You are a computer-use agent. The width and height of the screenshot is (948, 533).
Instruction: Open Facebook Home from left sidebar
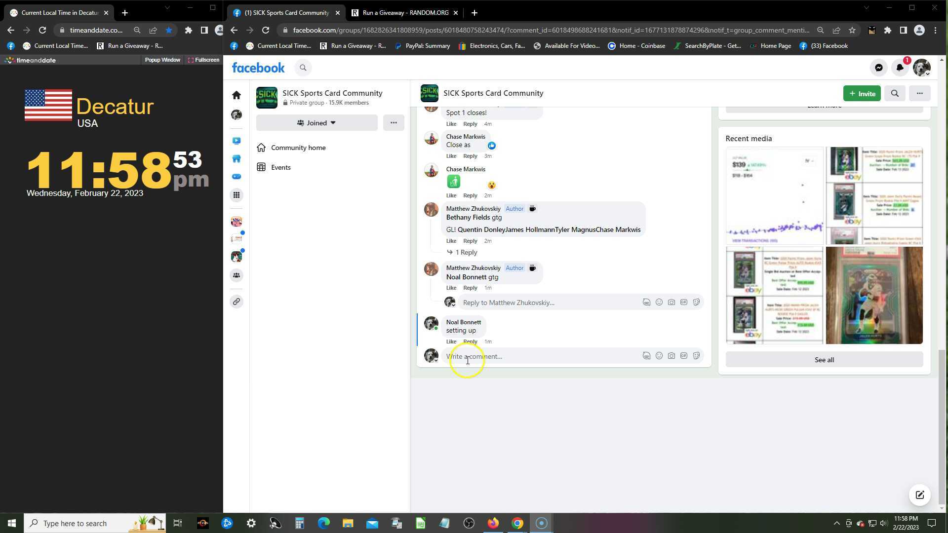pos(237,95)
